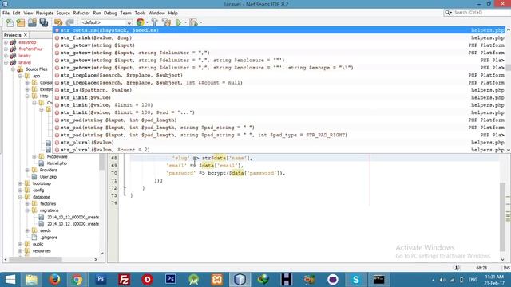Open the Window menu
Image resolution: width=511 pixels, height=287 pixels.
[x=156, y=13]
